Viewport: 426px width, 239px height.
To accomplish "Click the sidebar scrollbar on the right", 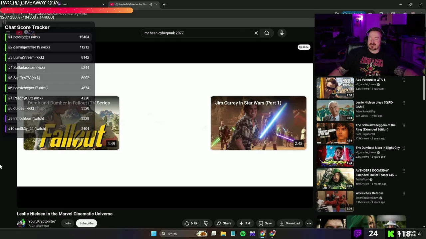I will point(424,88).
